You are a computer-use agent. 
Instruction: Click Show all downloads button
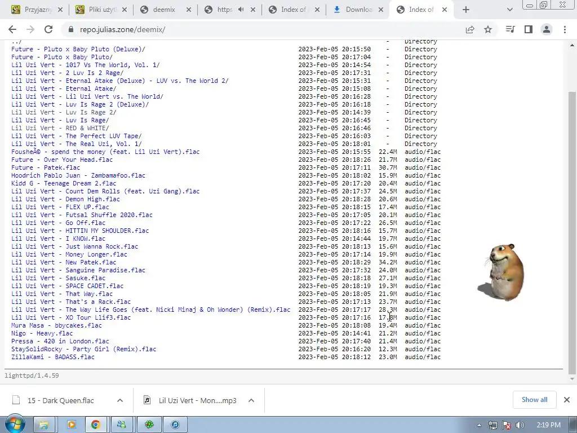(534, 400)
